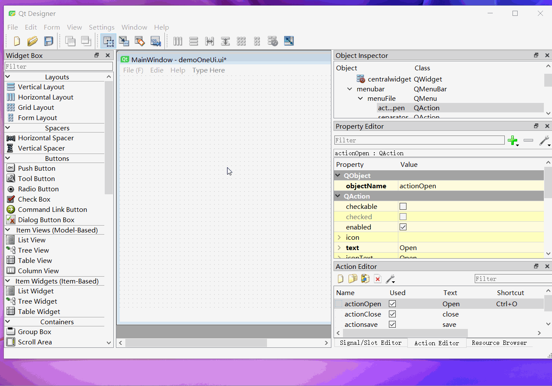Image resolution: width=552 pixels, height=386 pixels.
Task: Click the Bring to Front toolbar icon
Action: tap(86, 41)
